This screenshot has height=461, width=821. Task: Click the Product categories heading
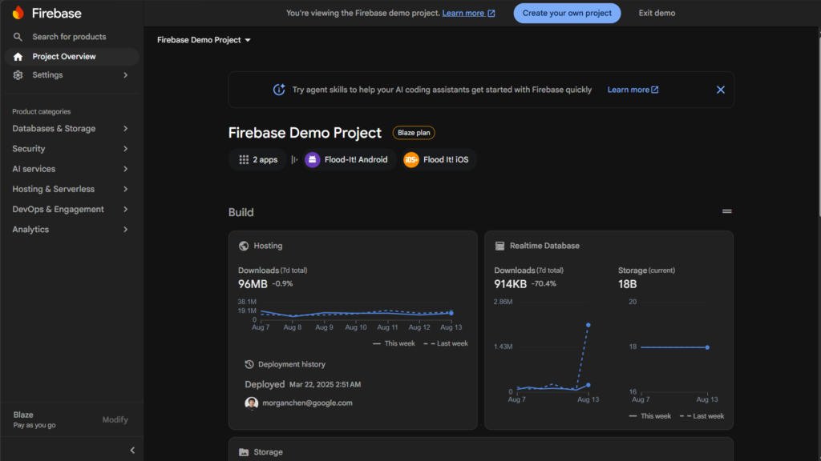(x=42, y=111)
